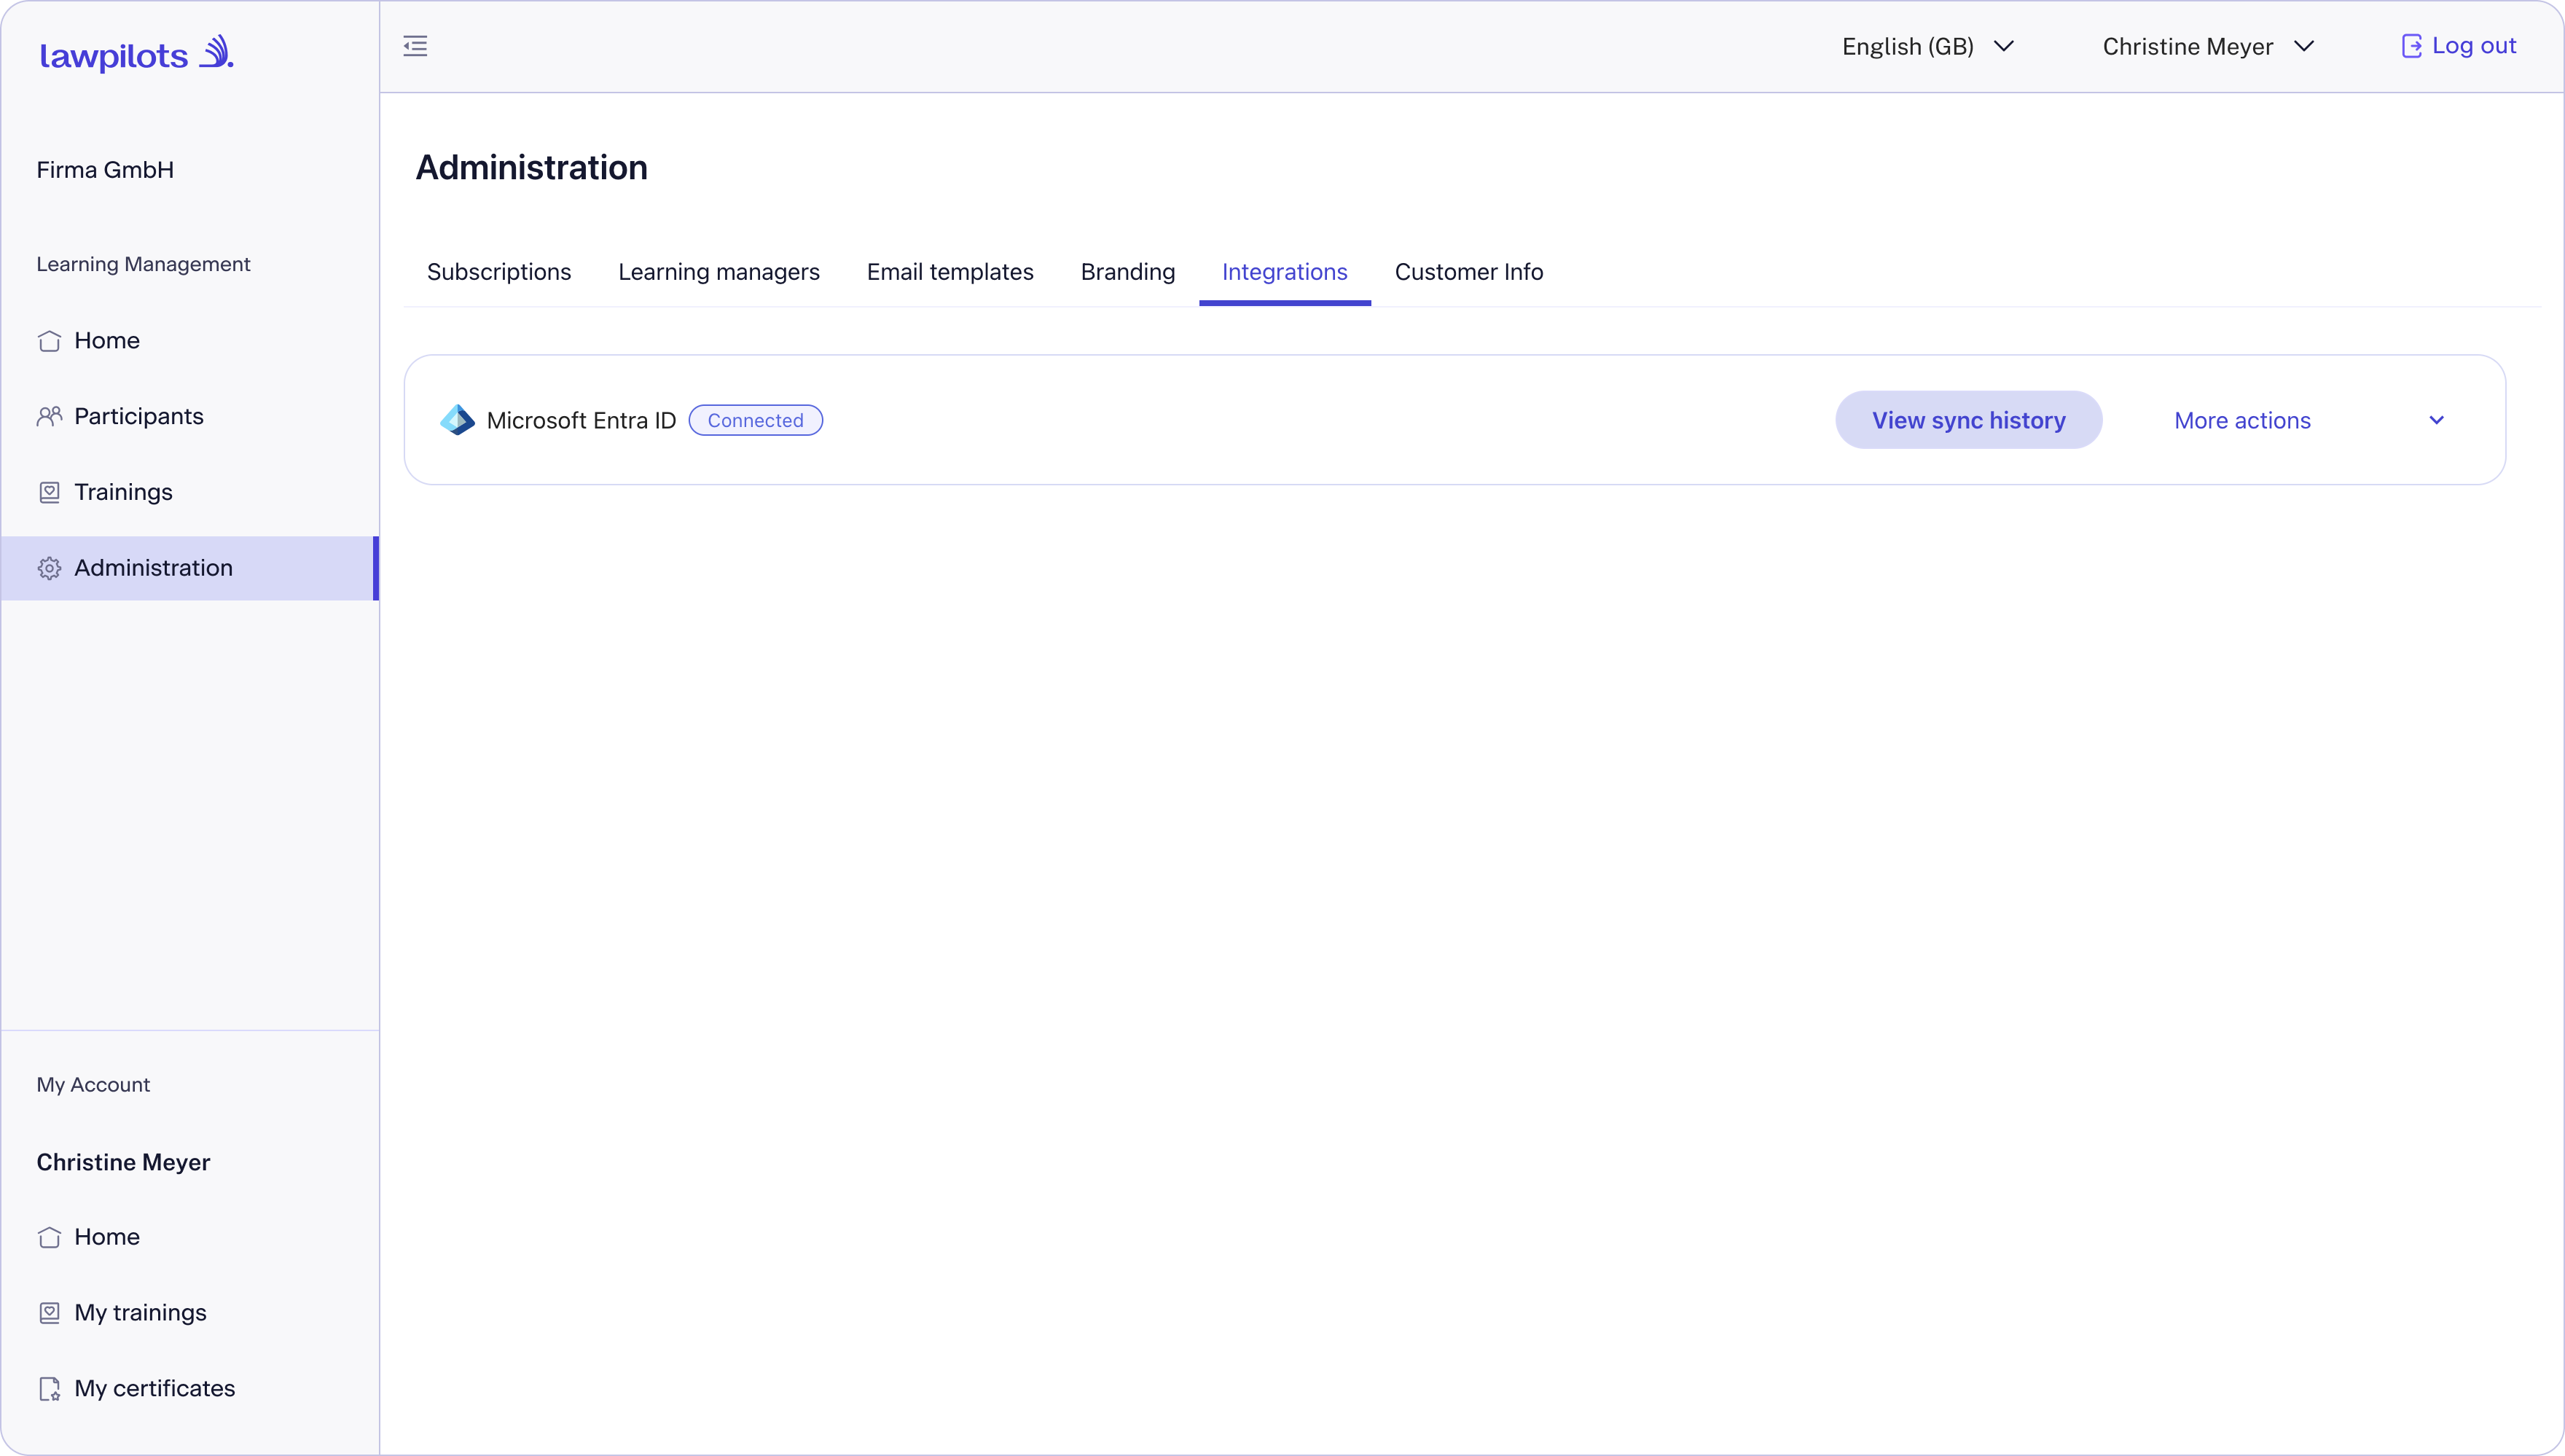Click the My Account section label
Screen dimensions: 2565x1456
[x=93, y=1085]
